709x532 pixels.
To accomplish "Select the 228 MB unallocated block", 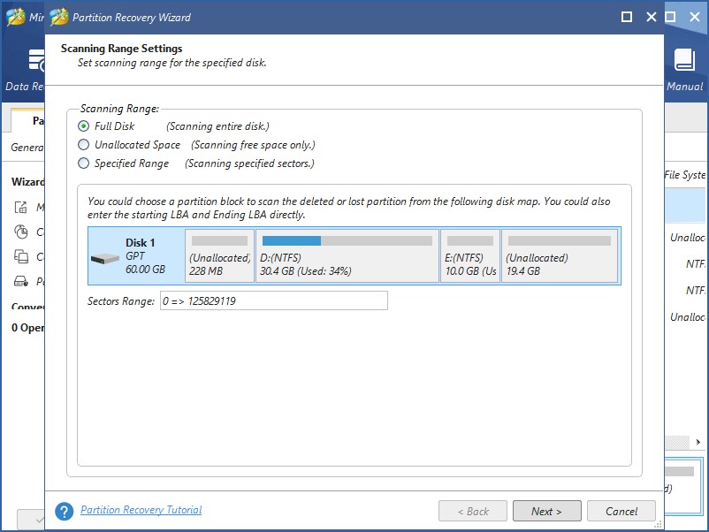I will coord(219,256).
